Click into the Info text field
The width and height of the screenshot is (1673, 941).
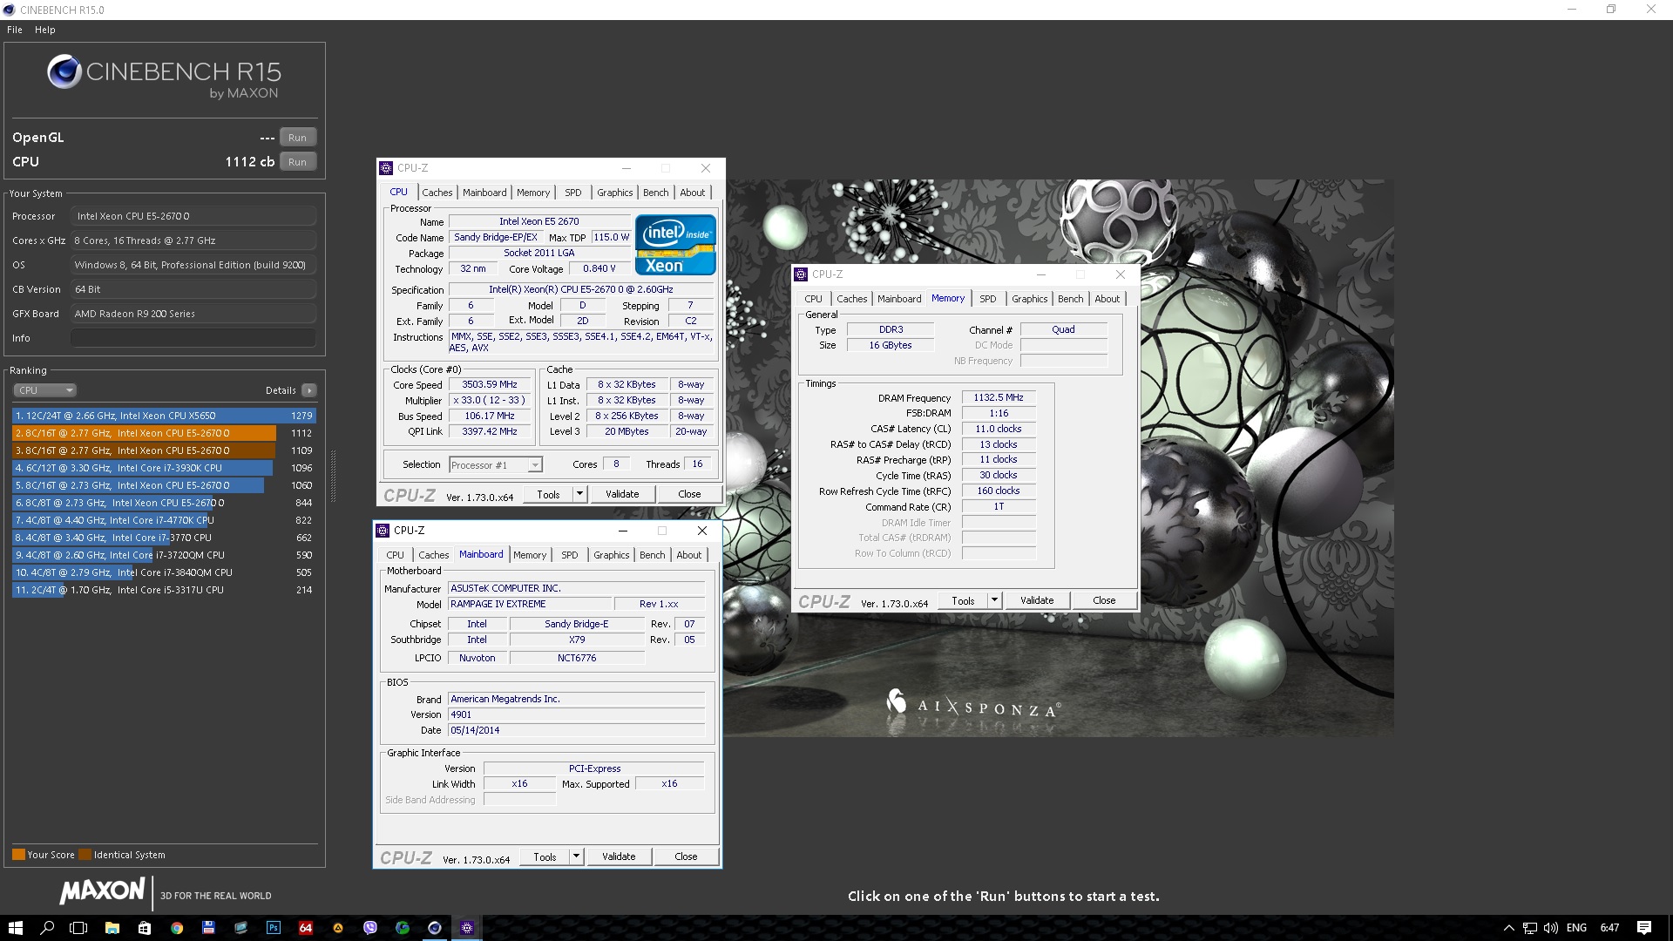pyautogui.click(x=193, y=338)
